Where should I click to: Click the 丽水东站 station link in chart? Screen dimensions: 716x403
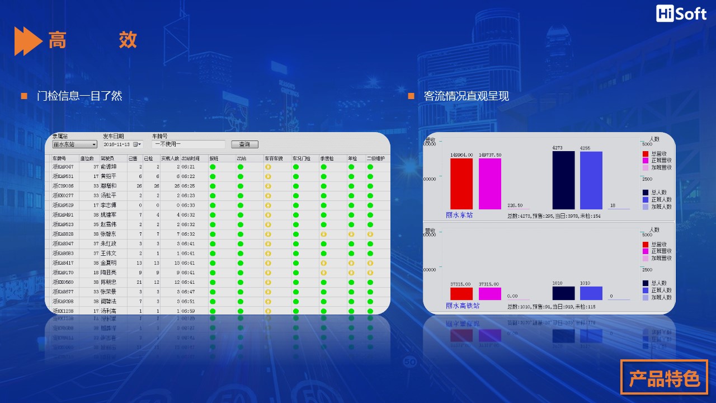[459, 215]
